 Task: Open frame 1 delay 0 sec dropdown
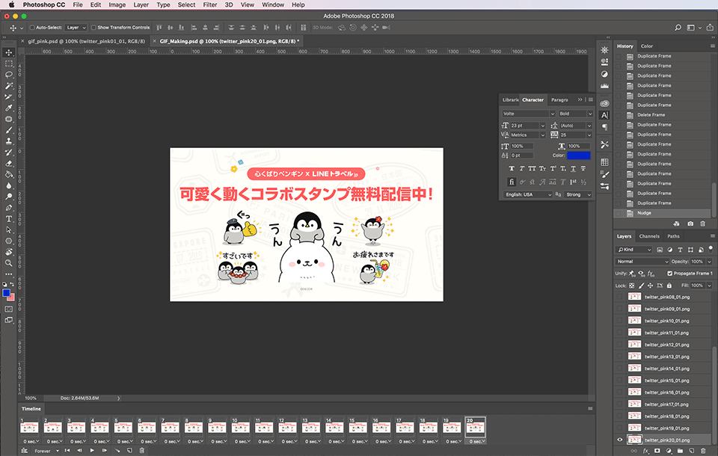(x=31, y=441)
